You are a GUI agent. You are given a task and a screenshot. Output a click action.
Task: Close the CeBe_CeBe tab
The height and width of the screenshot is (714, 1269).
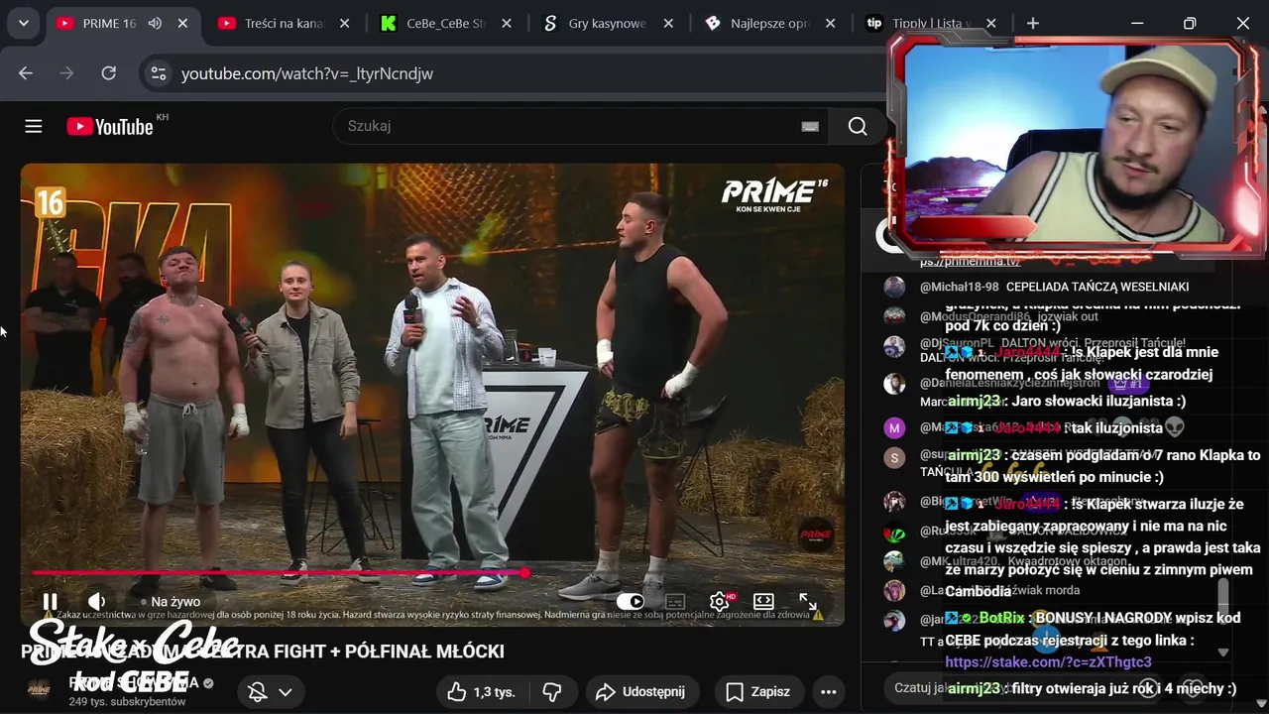(x=507, y=23)
